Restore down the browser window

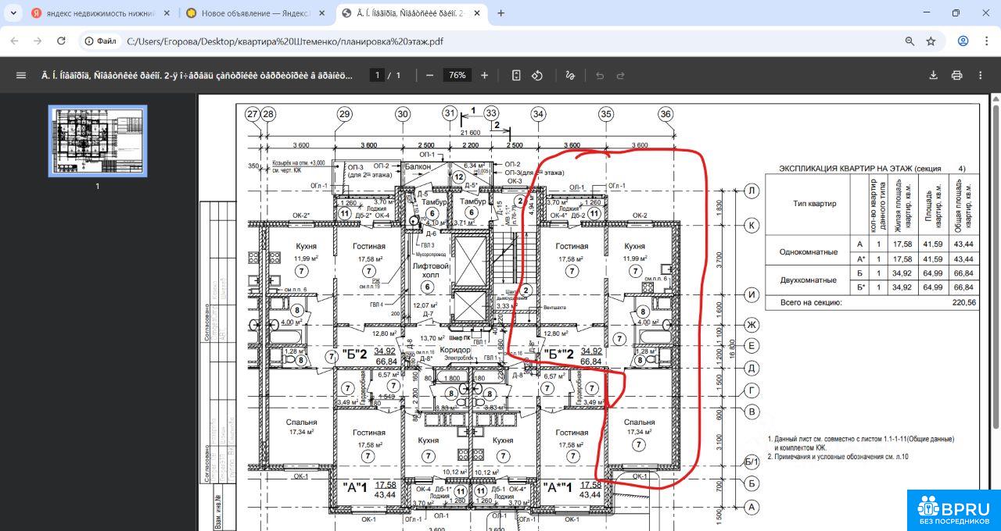[956, 13]
